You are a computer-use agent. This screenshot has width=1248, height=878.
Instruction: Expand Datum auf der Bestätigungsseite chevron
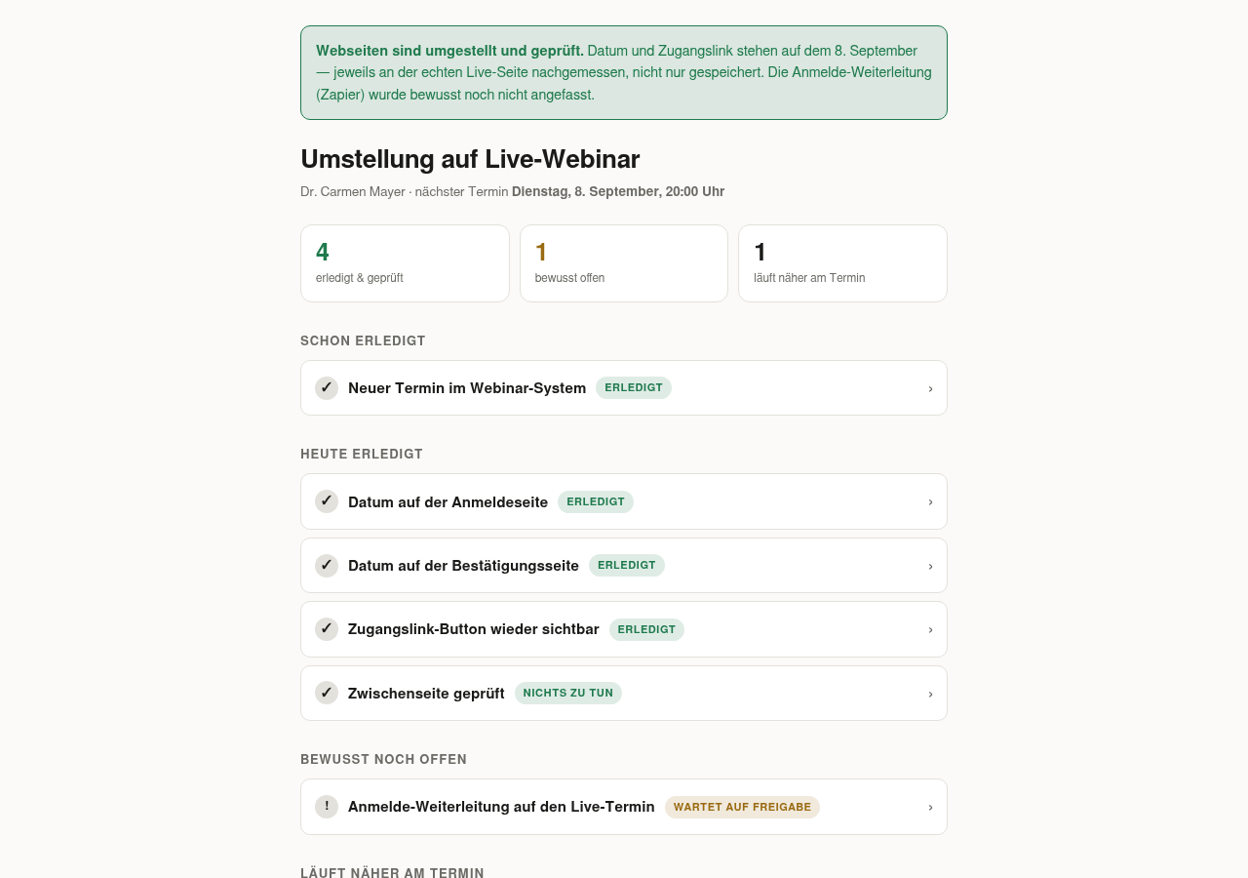[x=930, y=566]
